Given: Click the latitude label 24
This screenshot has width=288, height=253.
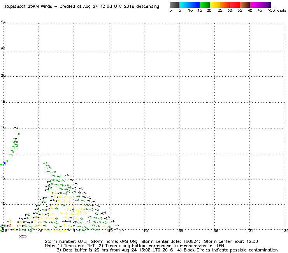Looking at the screenshot, I should coord(3,22).
